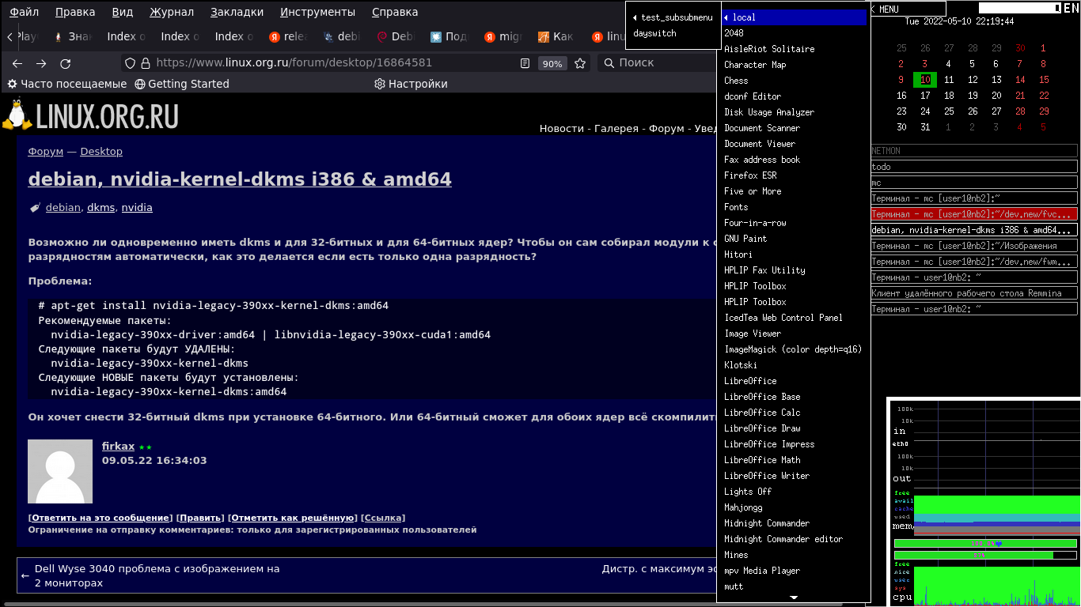Activate red Терминал dev.new/fvc task entry

tap(974, 214)
